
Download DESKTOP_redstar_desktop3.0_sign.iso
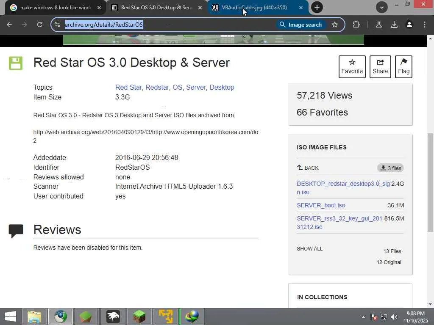pos(343,188)
